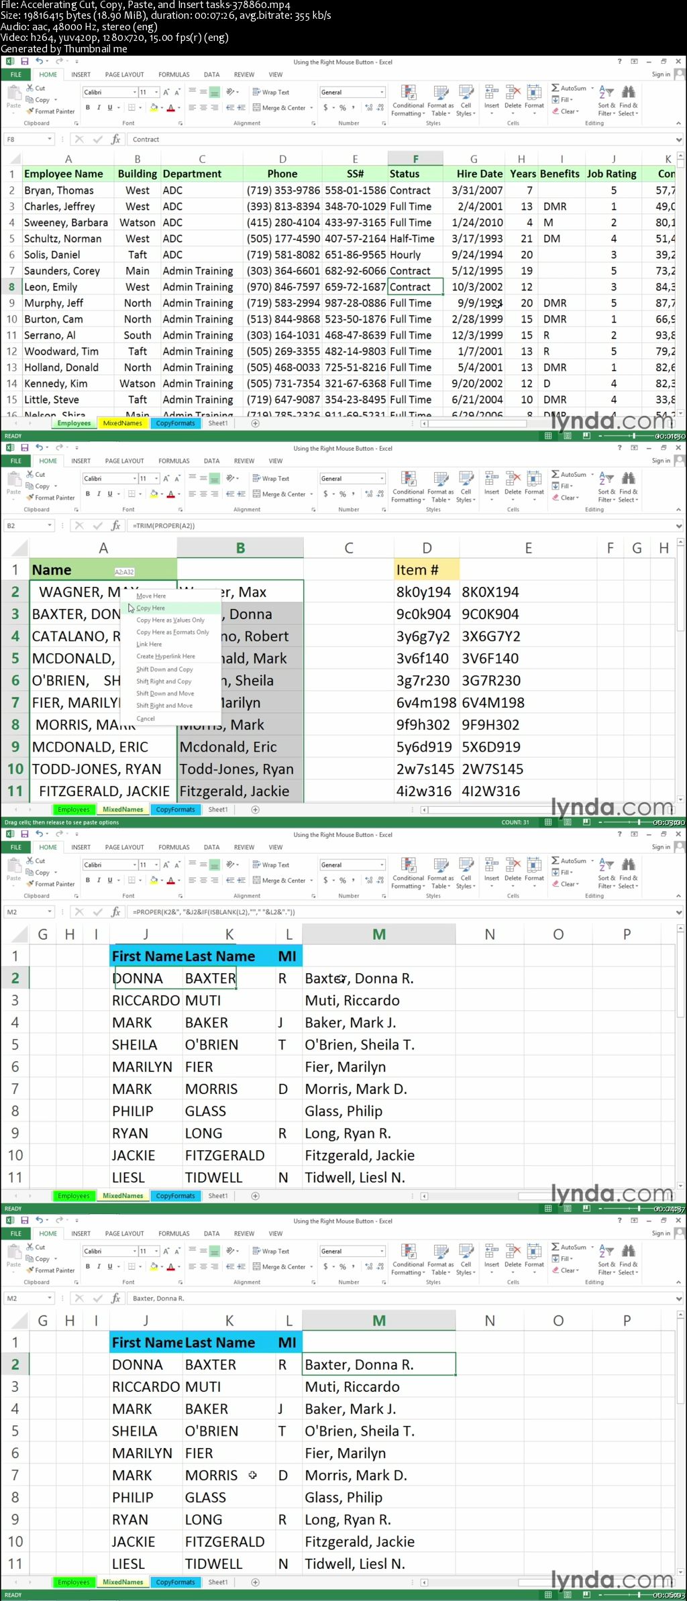The width and height of the screenshot is (687, 1601).
Task: Click the Fill Color yellow swatch in the top frame
Action: 154,107
